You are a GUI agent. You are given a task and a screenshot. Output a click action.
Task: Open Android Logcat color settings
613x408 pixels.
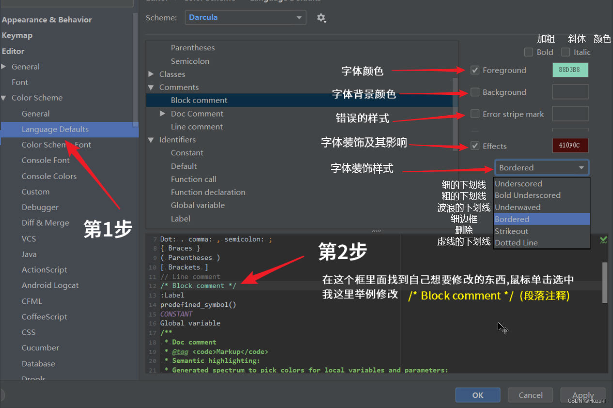(x=50, y=285)
